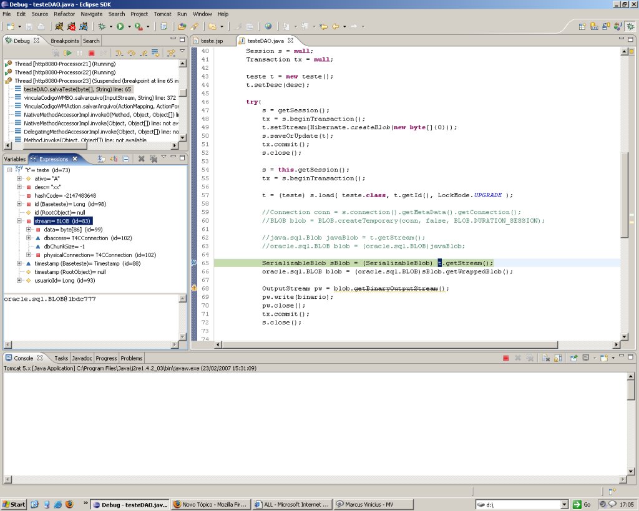Select hashCode= -2147483648 row
This screenshot has width=639, height=511.
pyautogui.click(x=65, y=195)
